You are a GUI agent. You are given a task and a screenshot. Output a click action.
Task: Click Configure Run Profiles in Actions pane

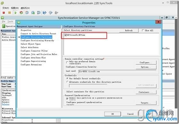pyautogui.click(x=166, y=48)
